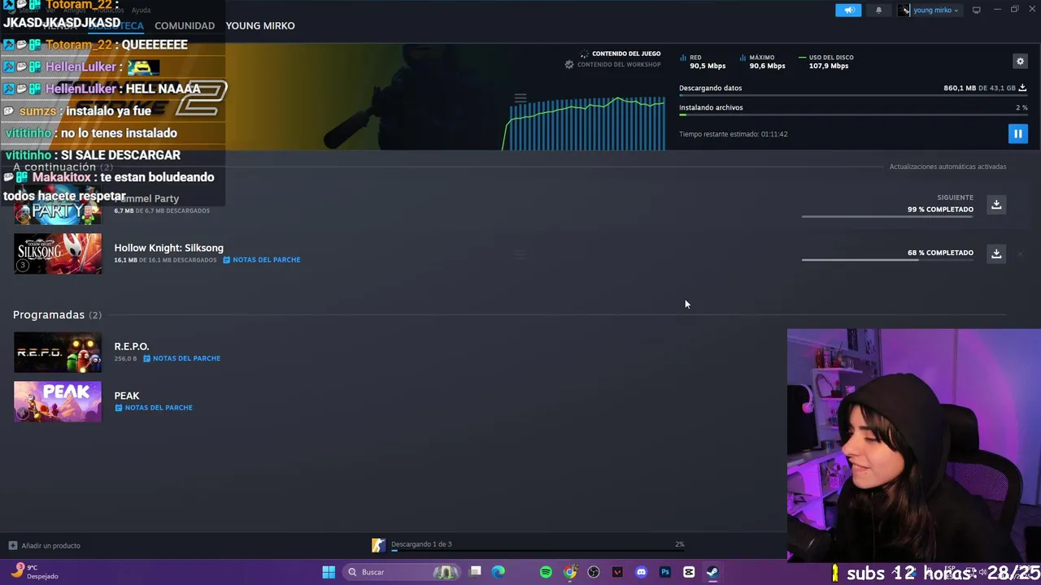The image size is (1041, 585).
Task: Open the Comunidad tab
Action: point(185,25)
